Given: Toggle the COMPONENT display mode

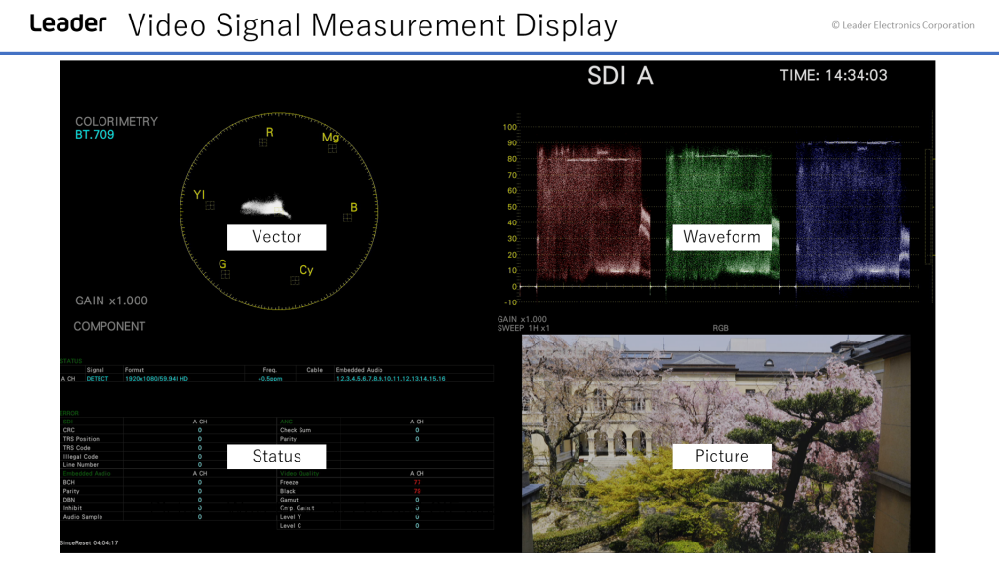Looking at the screenshot, I should [x=110, y=326].
